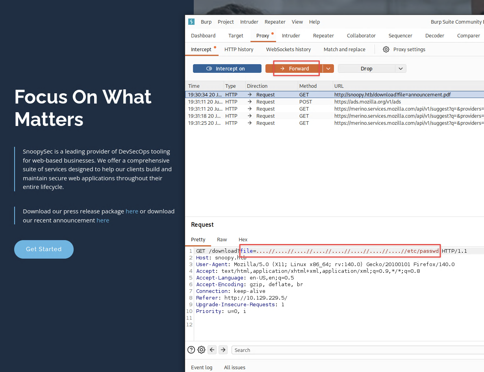Sort by the Direction column header
484x372 pixels.
tap(271, 86)
